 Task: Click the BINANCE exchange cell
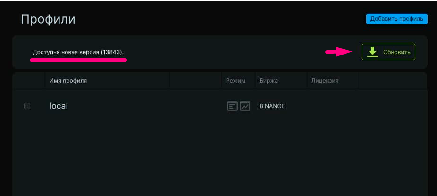pos(272,106)
